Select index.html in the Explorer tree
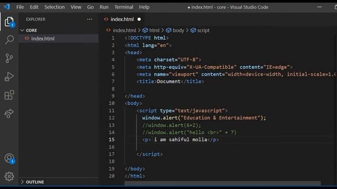Screen dimensions: 337x189 point(58,38)
